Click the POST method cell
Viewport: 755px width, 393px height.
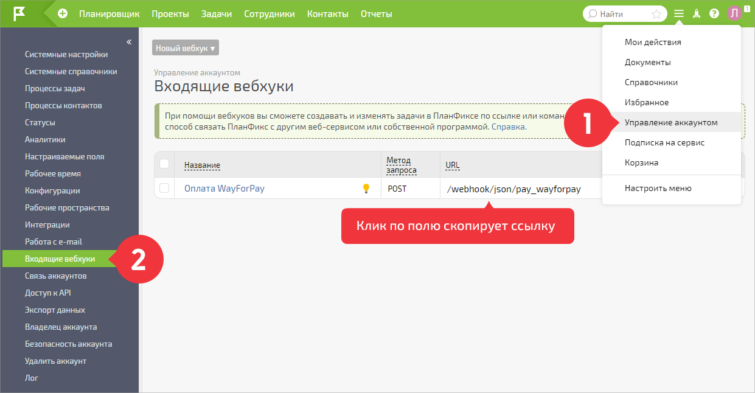click(397, 189)
